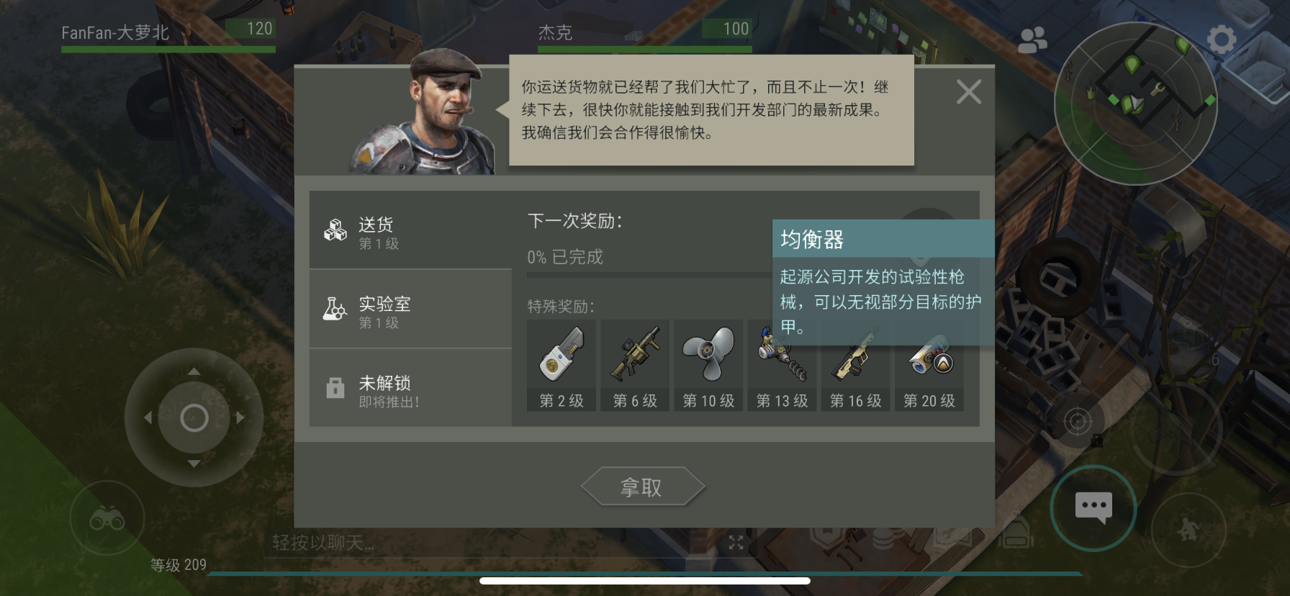
Task: Select the level 6 grenade launcher reward
Action: tap(635, 366)
